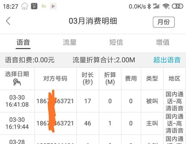Open the 超出语音 link
186x144 pixels.
point(167,60)
